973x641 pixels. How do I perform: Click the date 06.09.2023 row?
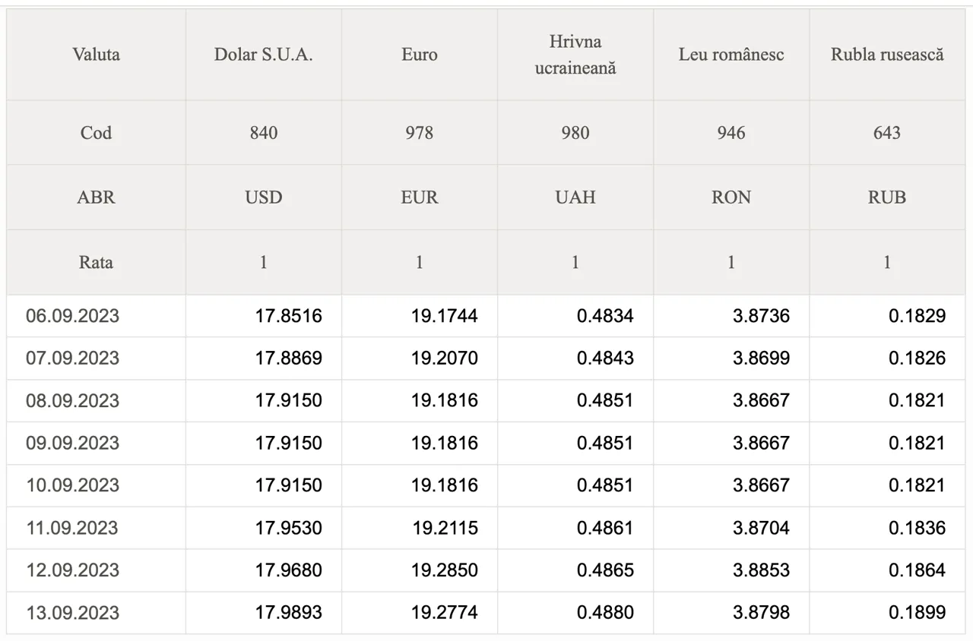(486, 316)
